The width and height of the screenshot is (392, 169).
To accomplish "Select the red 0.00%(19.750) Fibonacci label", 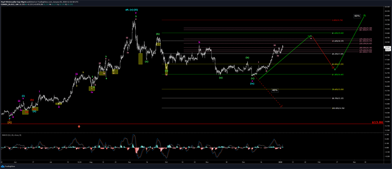I will coord(338,20).
